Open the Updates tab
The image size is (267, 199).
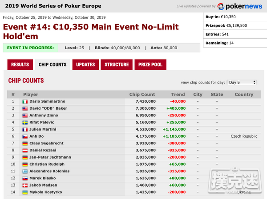85,64
